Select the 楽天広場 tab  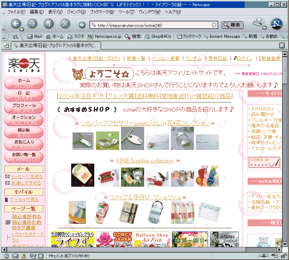[56, 45]
